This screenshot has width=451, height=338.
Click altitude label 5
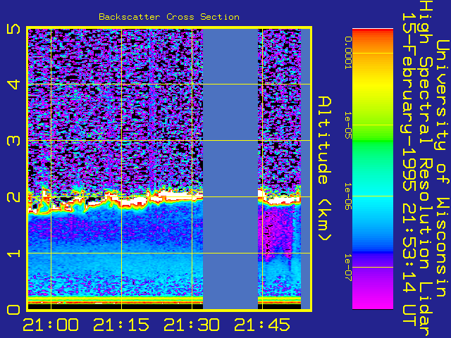point(13,29)
